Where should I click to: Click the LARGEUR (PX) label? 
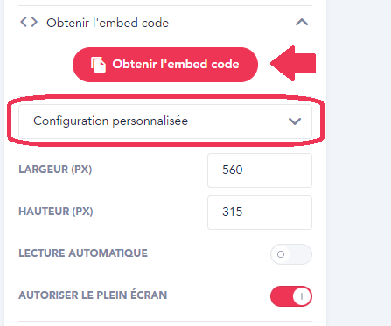click(55, 170)
